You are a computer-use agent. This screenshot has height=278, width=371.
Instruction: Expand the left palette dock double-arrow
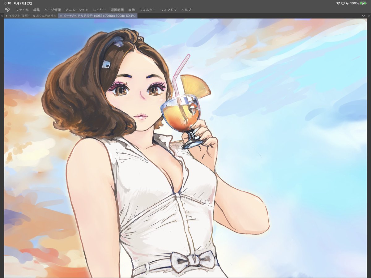[x=2, y=15]
